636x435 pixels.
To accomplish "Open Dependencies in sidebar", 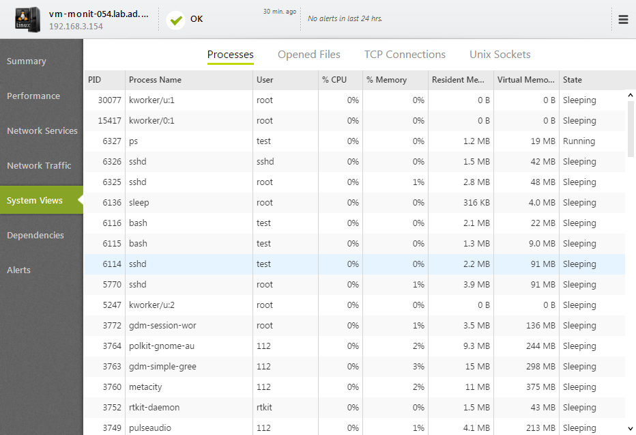I will click(x=42, y=235).
